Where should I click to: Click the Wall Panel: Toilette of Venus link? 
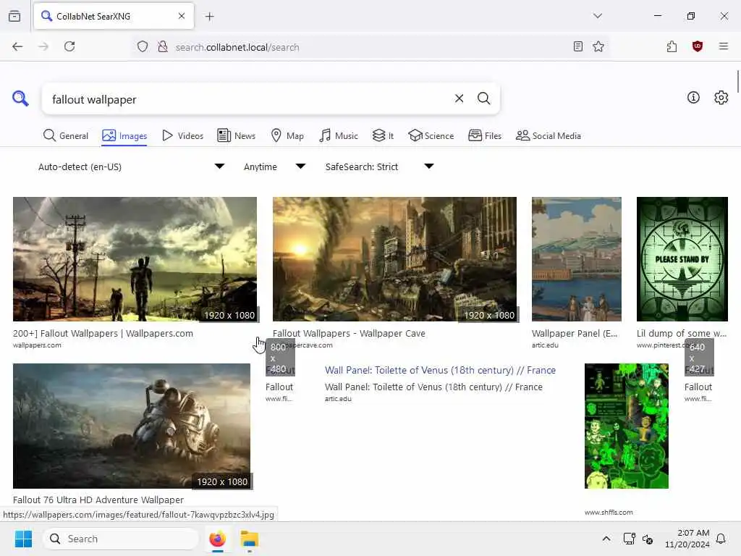(440, 370)
